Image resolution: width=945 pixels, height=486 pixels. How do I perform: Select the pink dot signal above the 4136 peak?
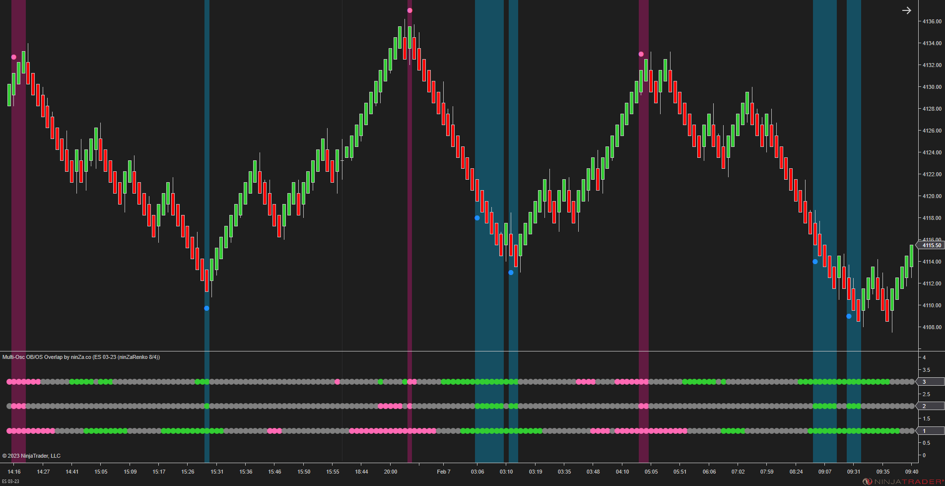point(409,9)
